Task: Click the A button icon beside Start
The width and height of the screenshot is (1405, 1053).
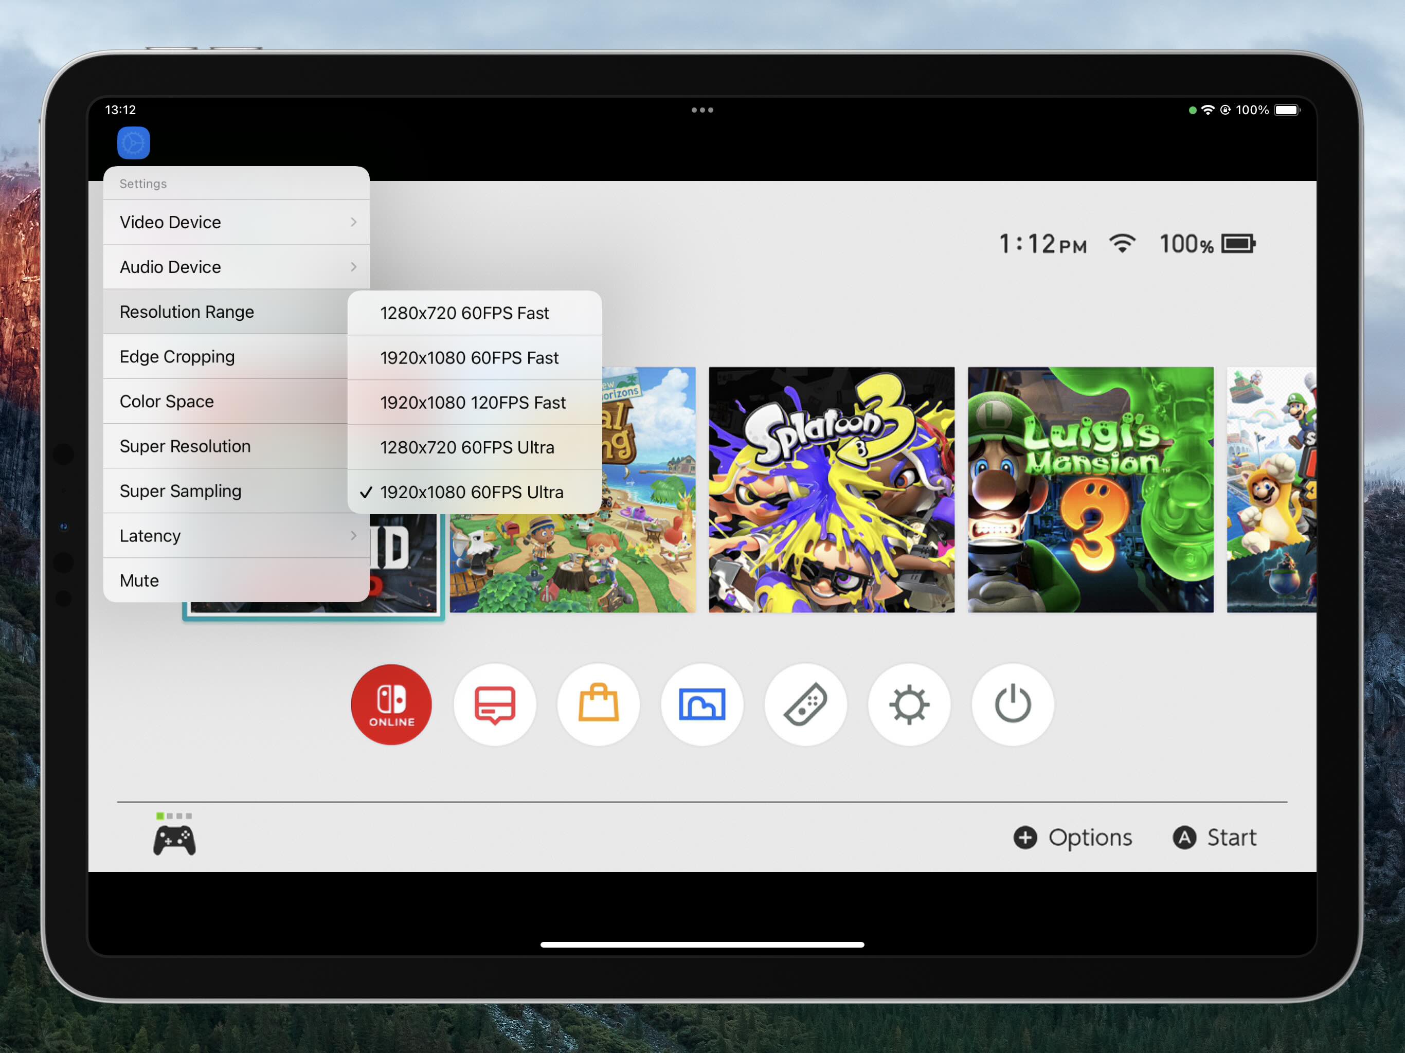Action: 1184,837
